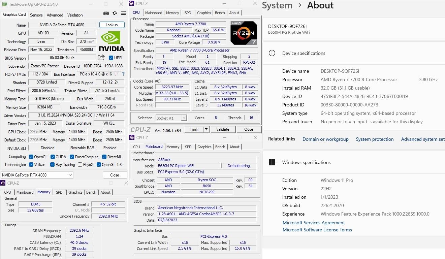Viewport: 445px width, 259px height.
Task: Toggle the CUDA checkbox
Action: tap(53, 157)
